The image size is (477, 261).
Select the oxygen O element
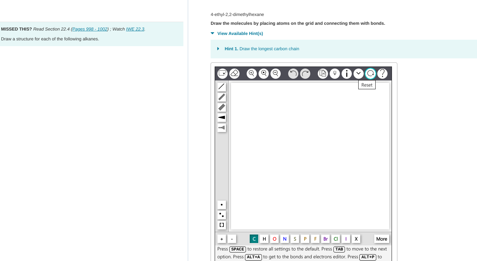tap(274, 239)
